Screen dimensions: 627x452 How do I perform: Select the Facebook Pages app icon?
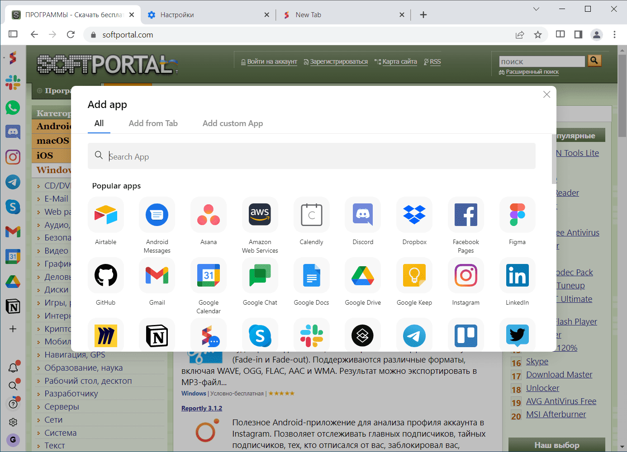point(466,215)
